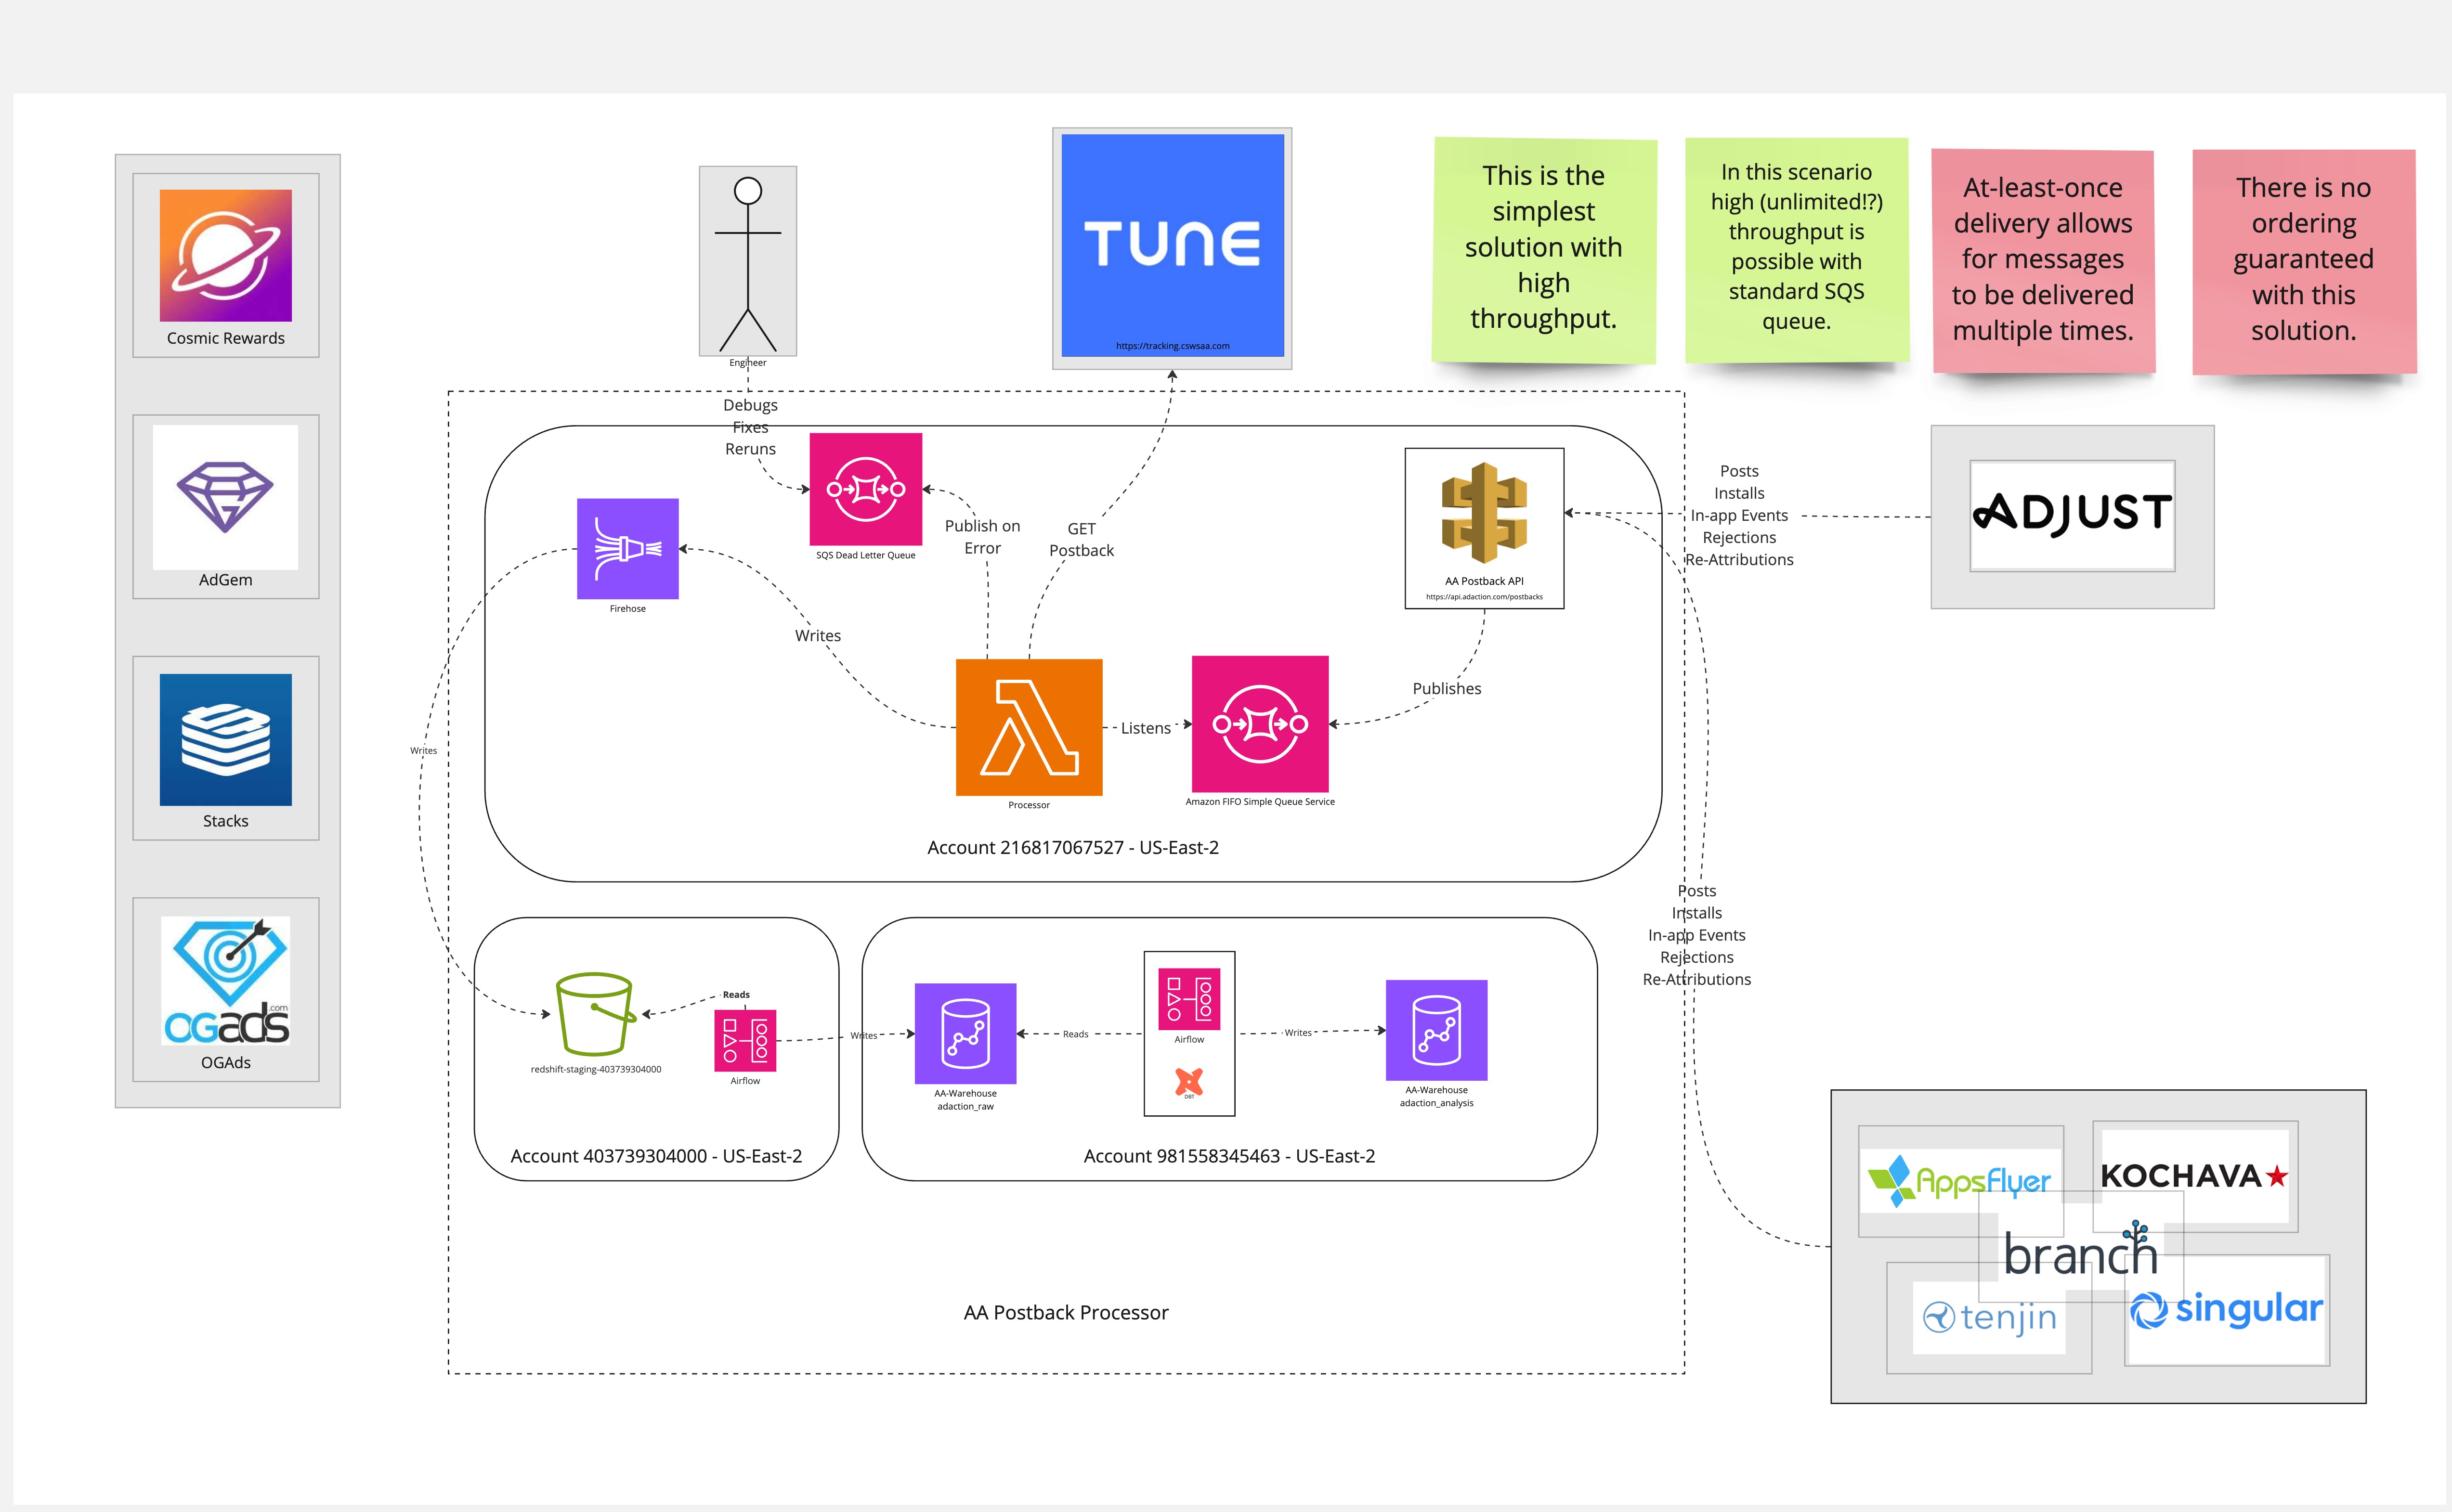Click the 'Debugs Fixes Reruns' label
This screenshot has width=2452, height=1512.
[750, 427]
